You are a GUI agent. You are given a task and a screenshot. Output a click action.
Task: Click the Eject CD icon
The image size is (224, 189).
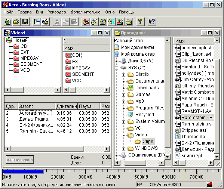click(120, 22)
